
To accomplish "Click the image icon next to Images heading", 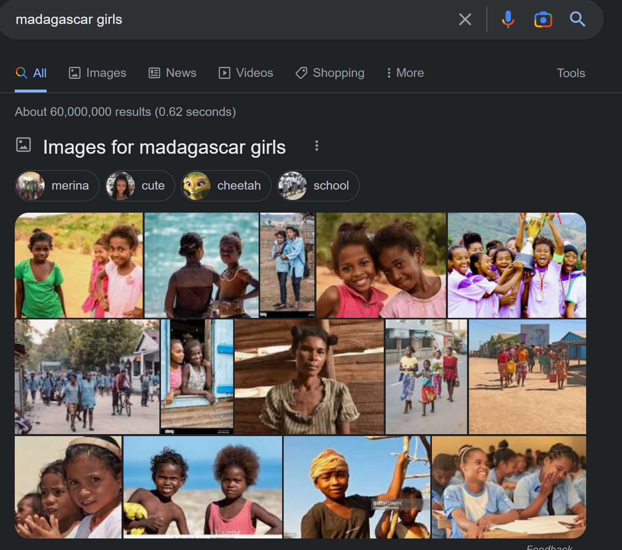I will point(24,145).
